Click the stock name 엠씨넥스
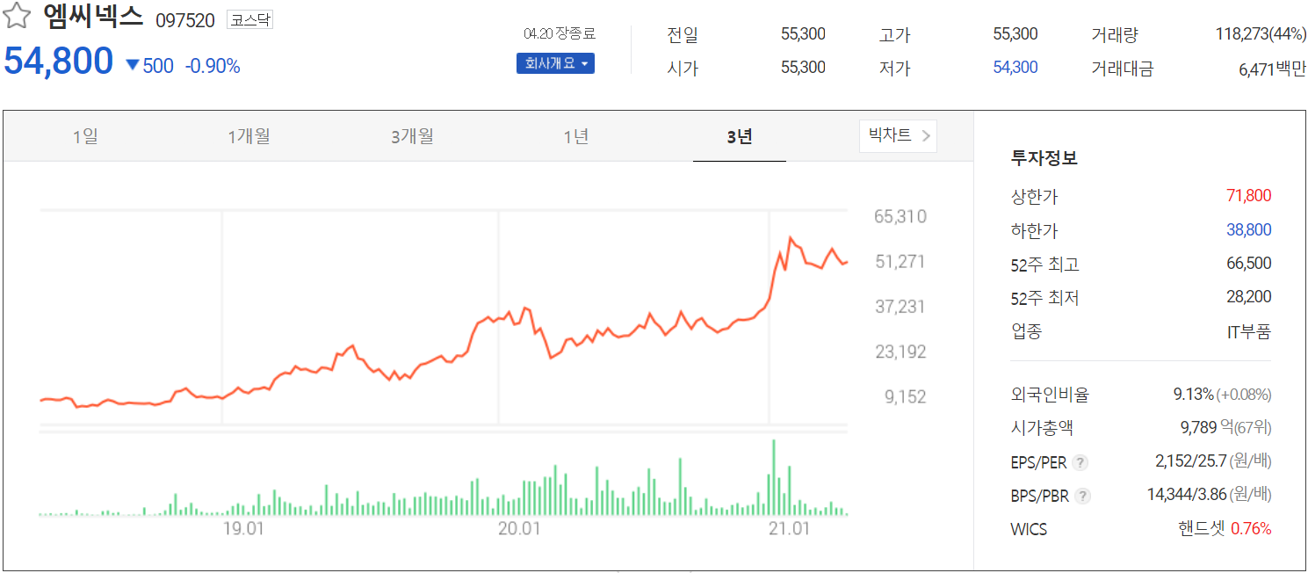 [x=92, y=18]
